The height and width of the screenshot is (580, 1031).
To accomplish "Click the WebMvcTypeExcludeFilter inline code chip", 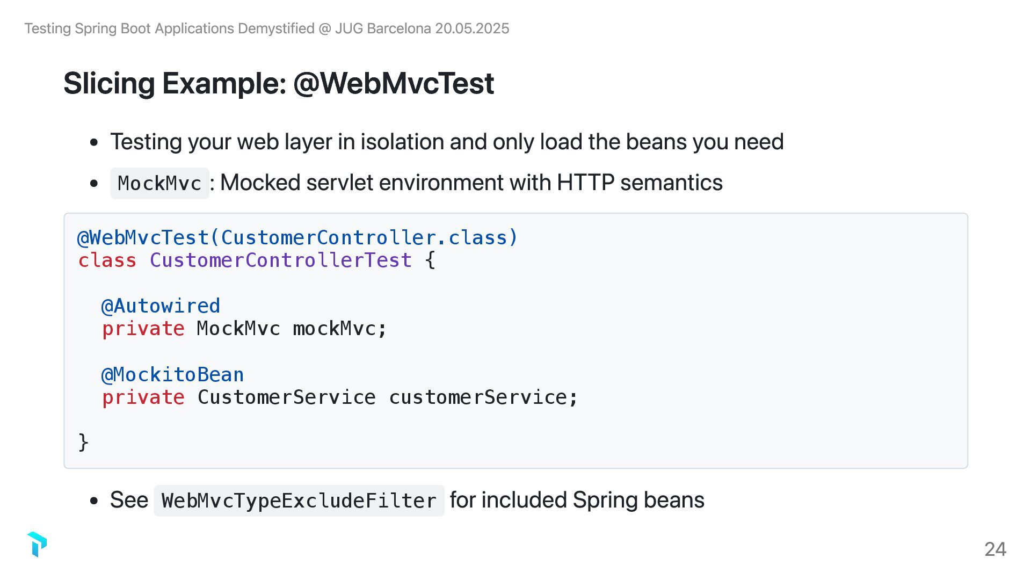I will (x=299, y=501).
